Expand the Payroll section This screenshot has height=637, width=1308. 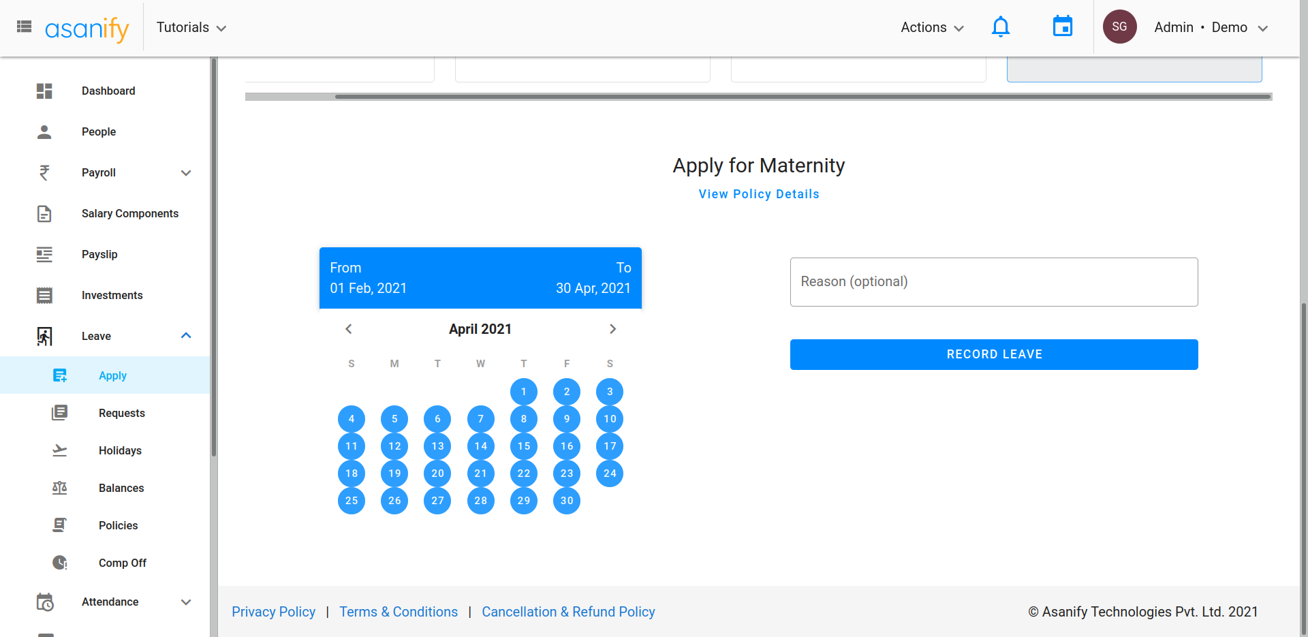pos(185,172)
